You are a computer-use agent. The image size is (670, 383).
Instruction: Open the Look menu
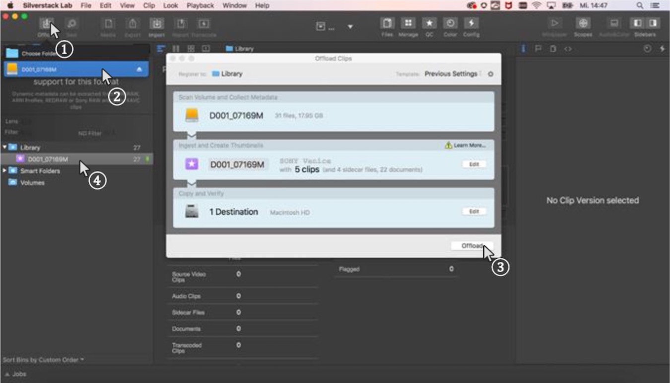click(171, 5)
